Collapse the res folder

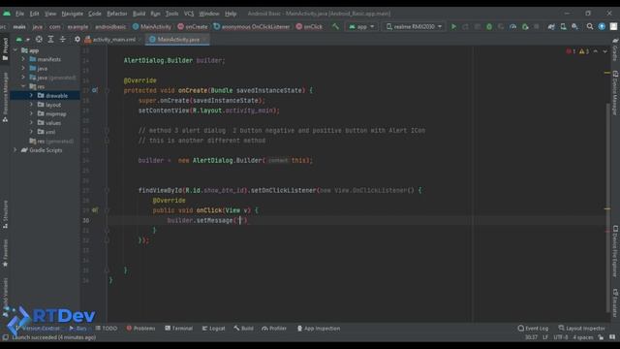[x=23, y=86]
